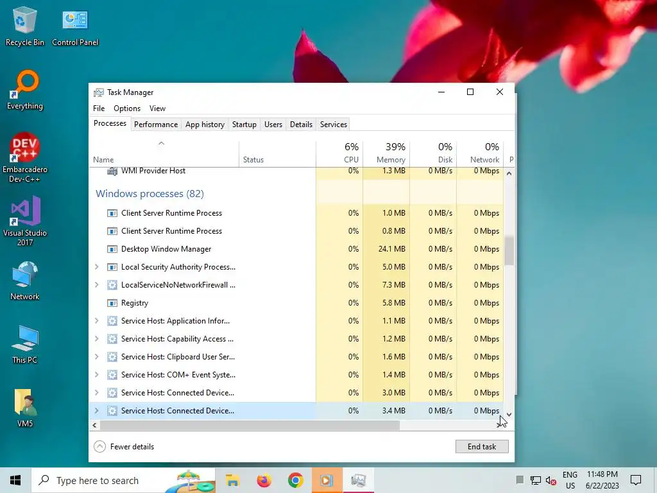
Task: Expand Service Host: Application Infor... row
Action: click(x=97, y=321)
